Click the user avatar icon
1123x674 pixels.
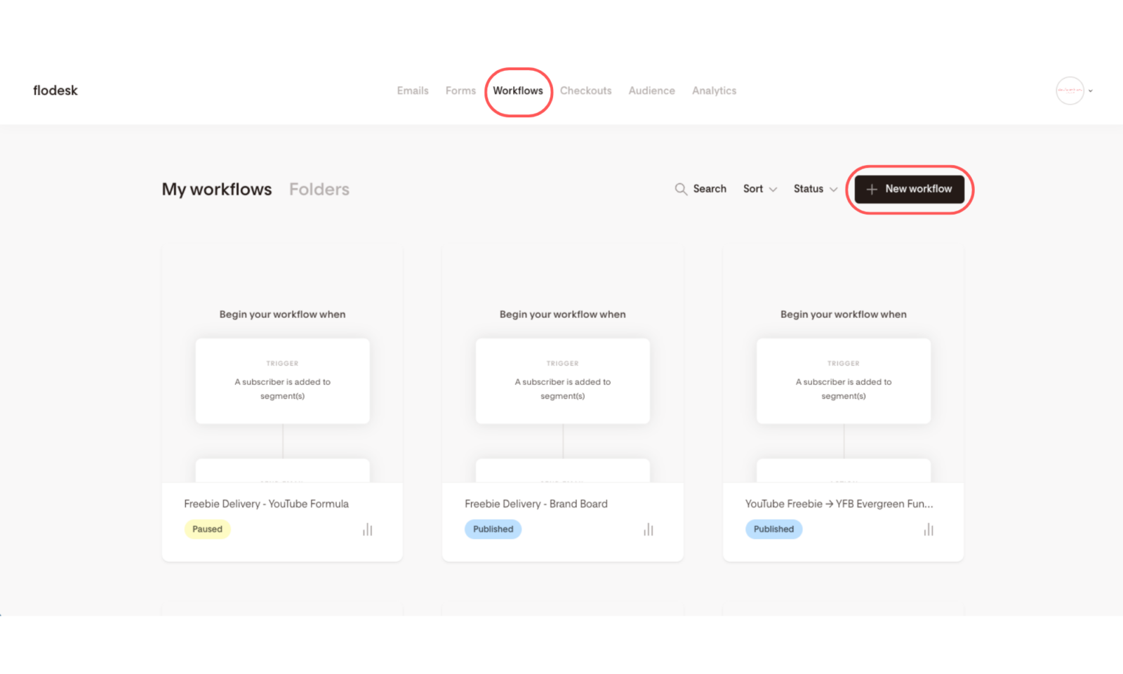1069,91
